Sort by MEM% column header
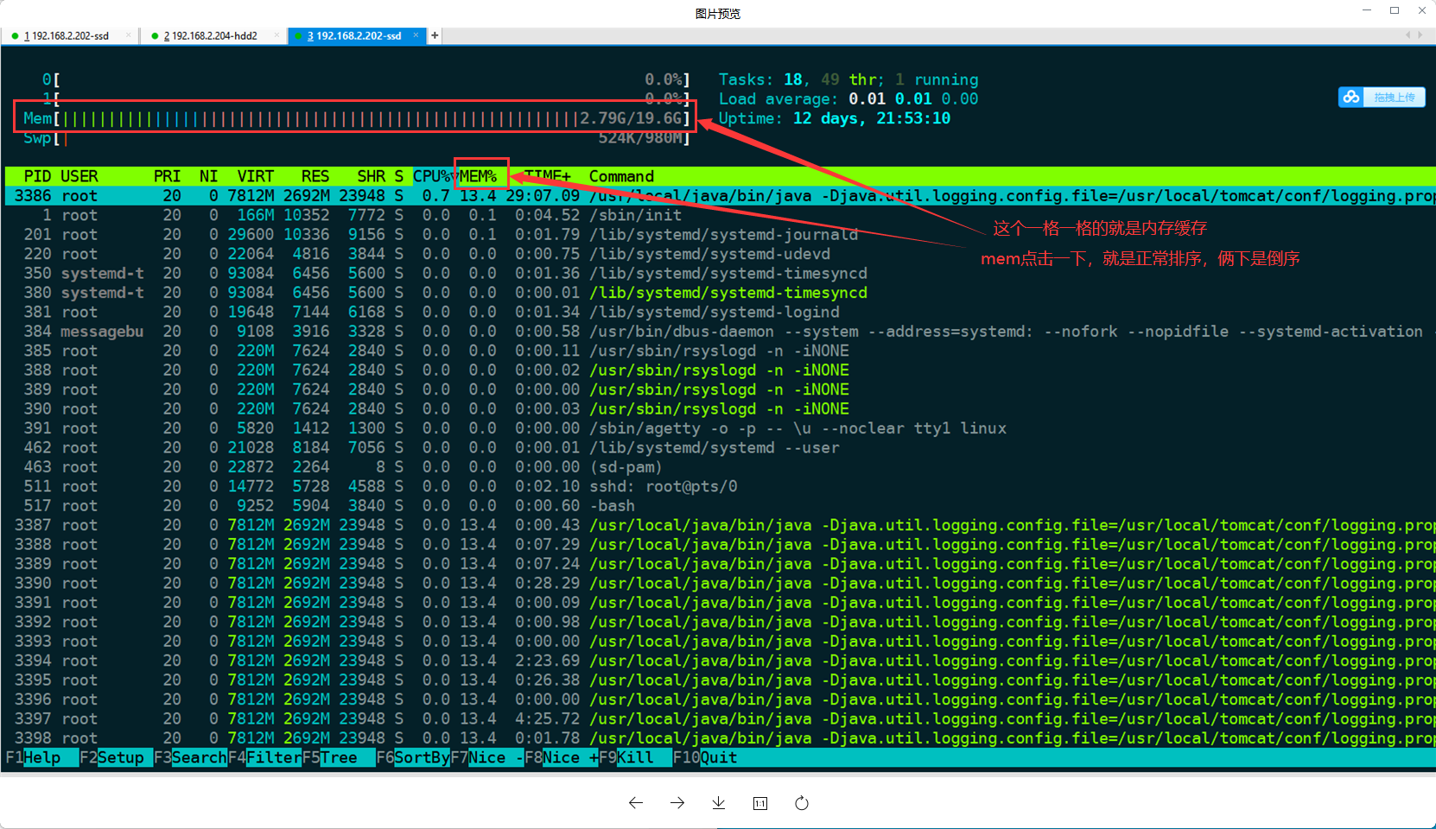This screenshot has height=829, width=1436. (x=479, y=176)
